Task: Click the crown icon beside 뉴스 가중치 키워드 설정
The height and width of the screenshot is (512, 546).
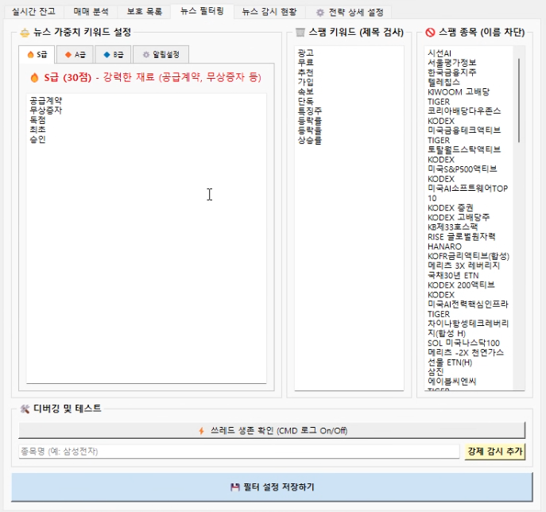Action: tap(25, 33)
